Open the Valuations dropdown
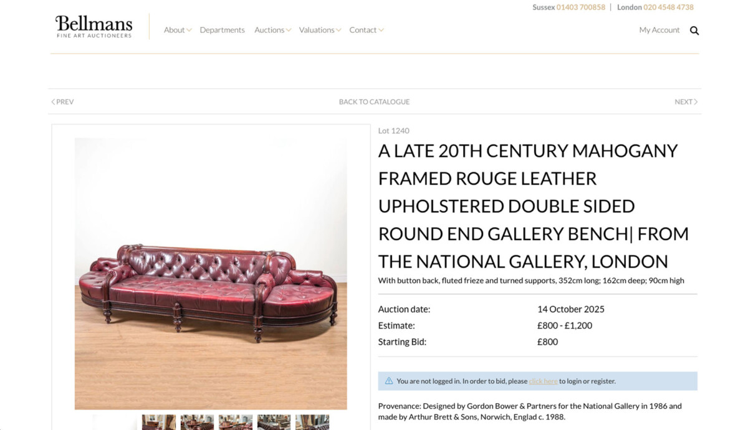The image size is (748, 430). point(320,30)
